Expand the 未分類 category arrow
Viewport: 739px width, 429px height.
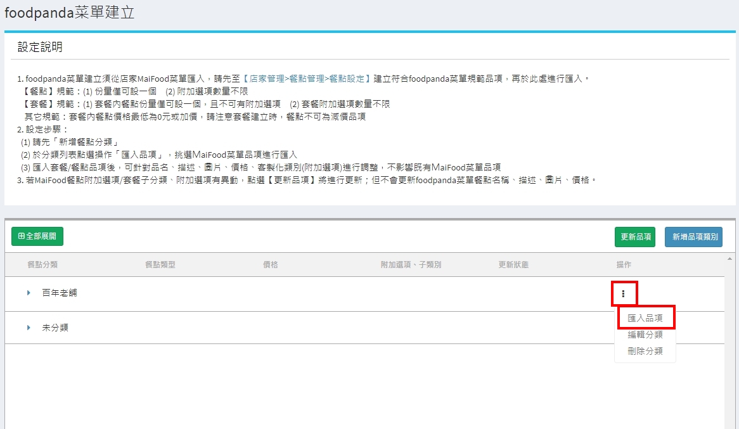(29, 328)
